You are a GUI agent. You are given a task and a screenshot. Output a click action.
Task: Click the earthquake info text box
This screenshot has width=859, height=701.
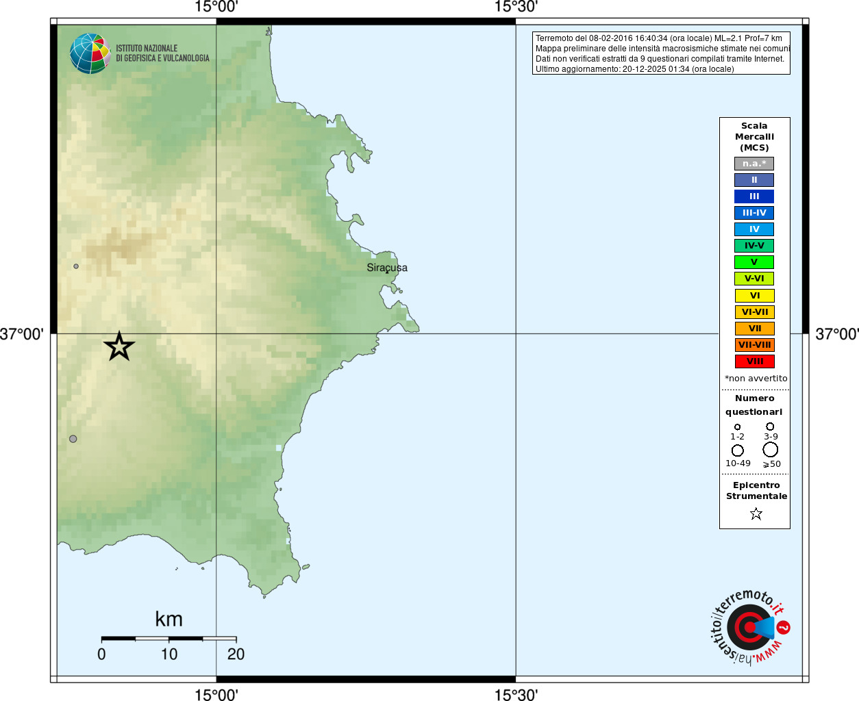point(661,53)
